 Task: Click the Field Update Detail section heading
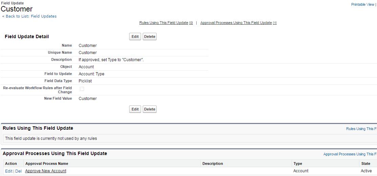27,36
